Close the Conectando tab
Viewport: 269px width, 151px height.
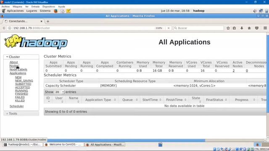click(41, 21)
